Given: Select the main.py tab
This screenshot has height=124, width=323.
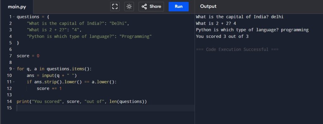Looking at the screenshot, I should click(x=17, y=7).
